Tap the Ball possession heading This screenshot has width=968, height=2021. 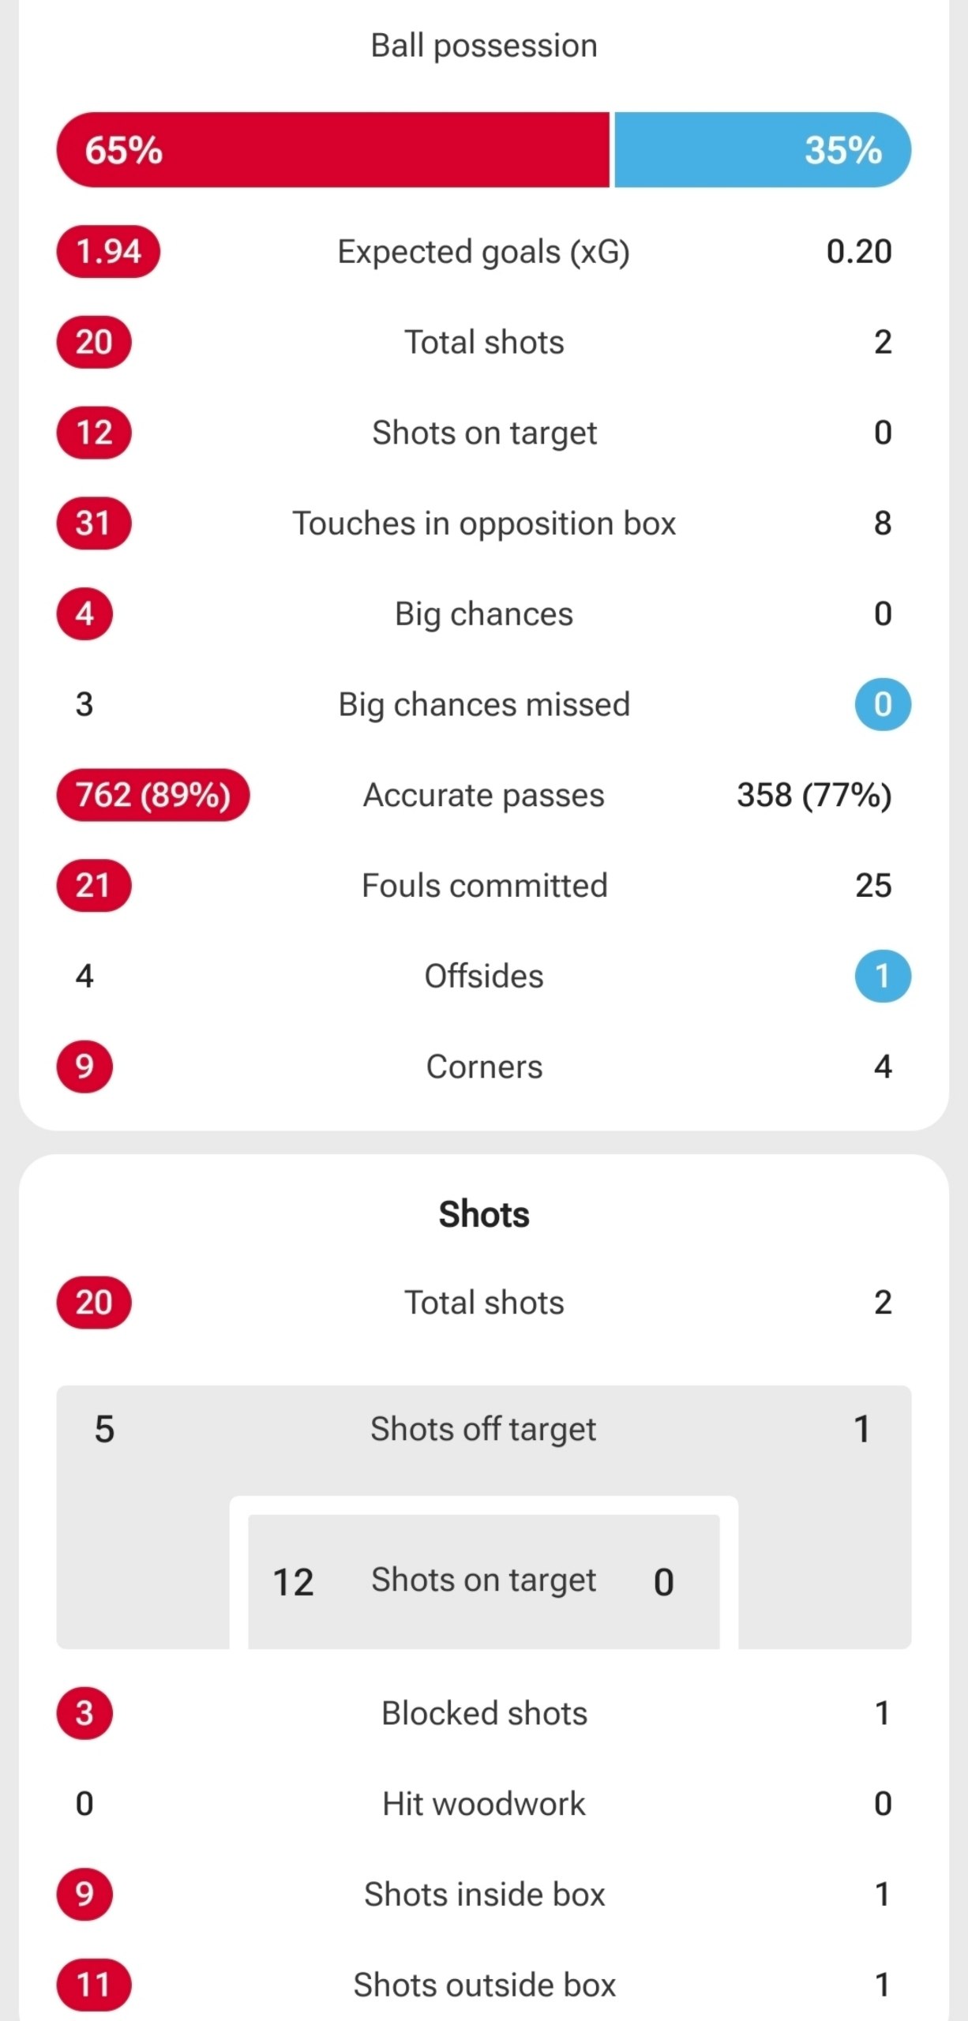[484, 46]
